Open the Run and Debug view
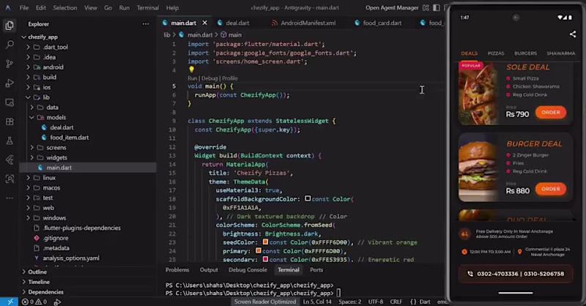The width and height of the screenshot is (586, 306). (x=10, y=83)
